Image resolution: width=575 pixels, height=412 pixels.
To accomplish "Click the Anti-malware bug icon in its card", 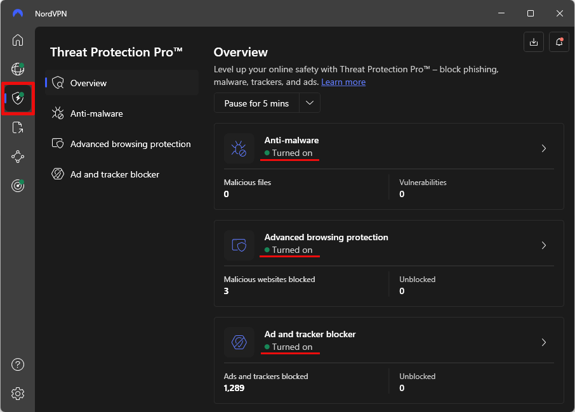I will (239, 148).
